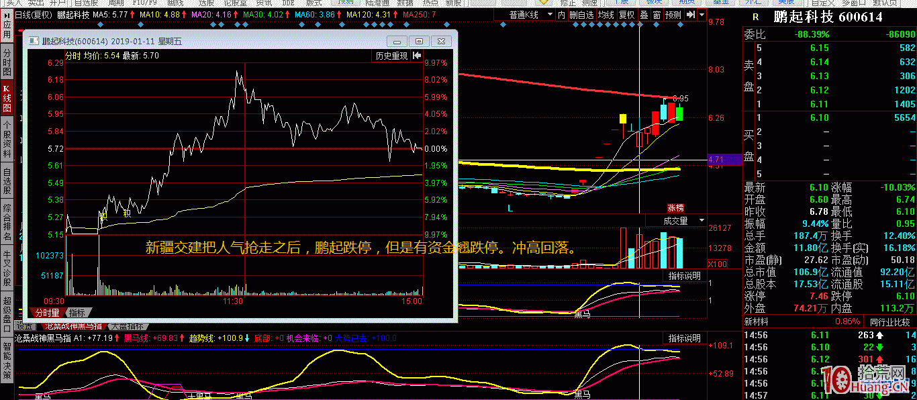Toggle the 窗 window option

657,15
